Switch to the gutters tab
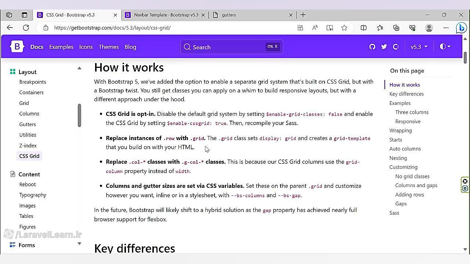This screenshot has height=264, width=470. click(252, 15)
